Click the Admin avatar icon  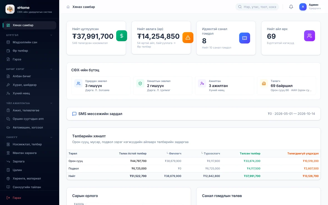(x=303, y=7)
